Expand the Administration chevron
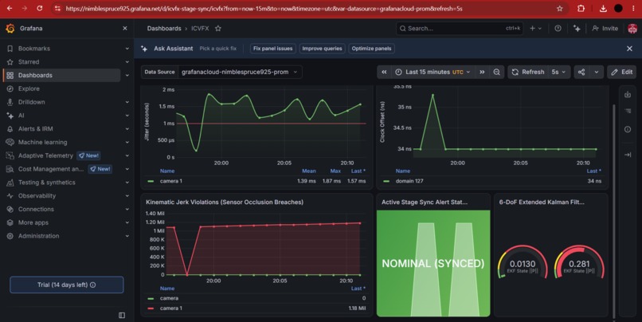 point(127,236)
